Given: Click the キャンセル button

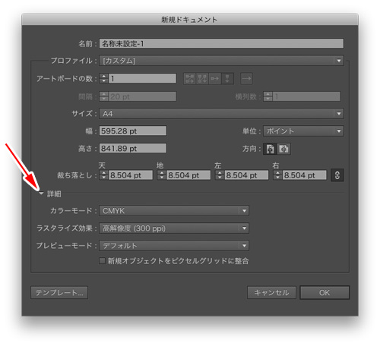Looking at the screenshot, I should tap(271, 293).
